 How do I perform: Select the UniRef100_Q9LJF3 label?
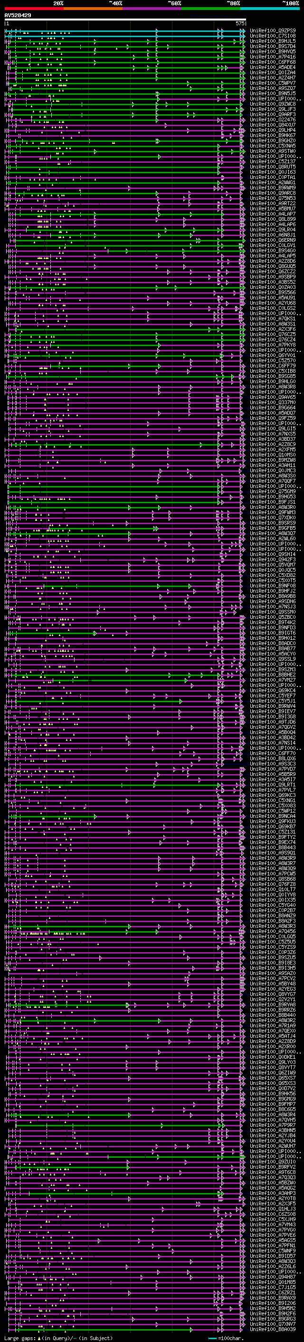273,109
